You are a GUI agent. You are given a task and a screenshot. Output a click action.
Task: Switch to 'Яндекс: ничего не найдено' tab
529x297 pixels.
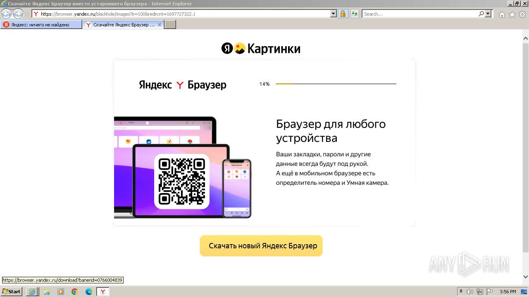41,25
